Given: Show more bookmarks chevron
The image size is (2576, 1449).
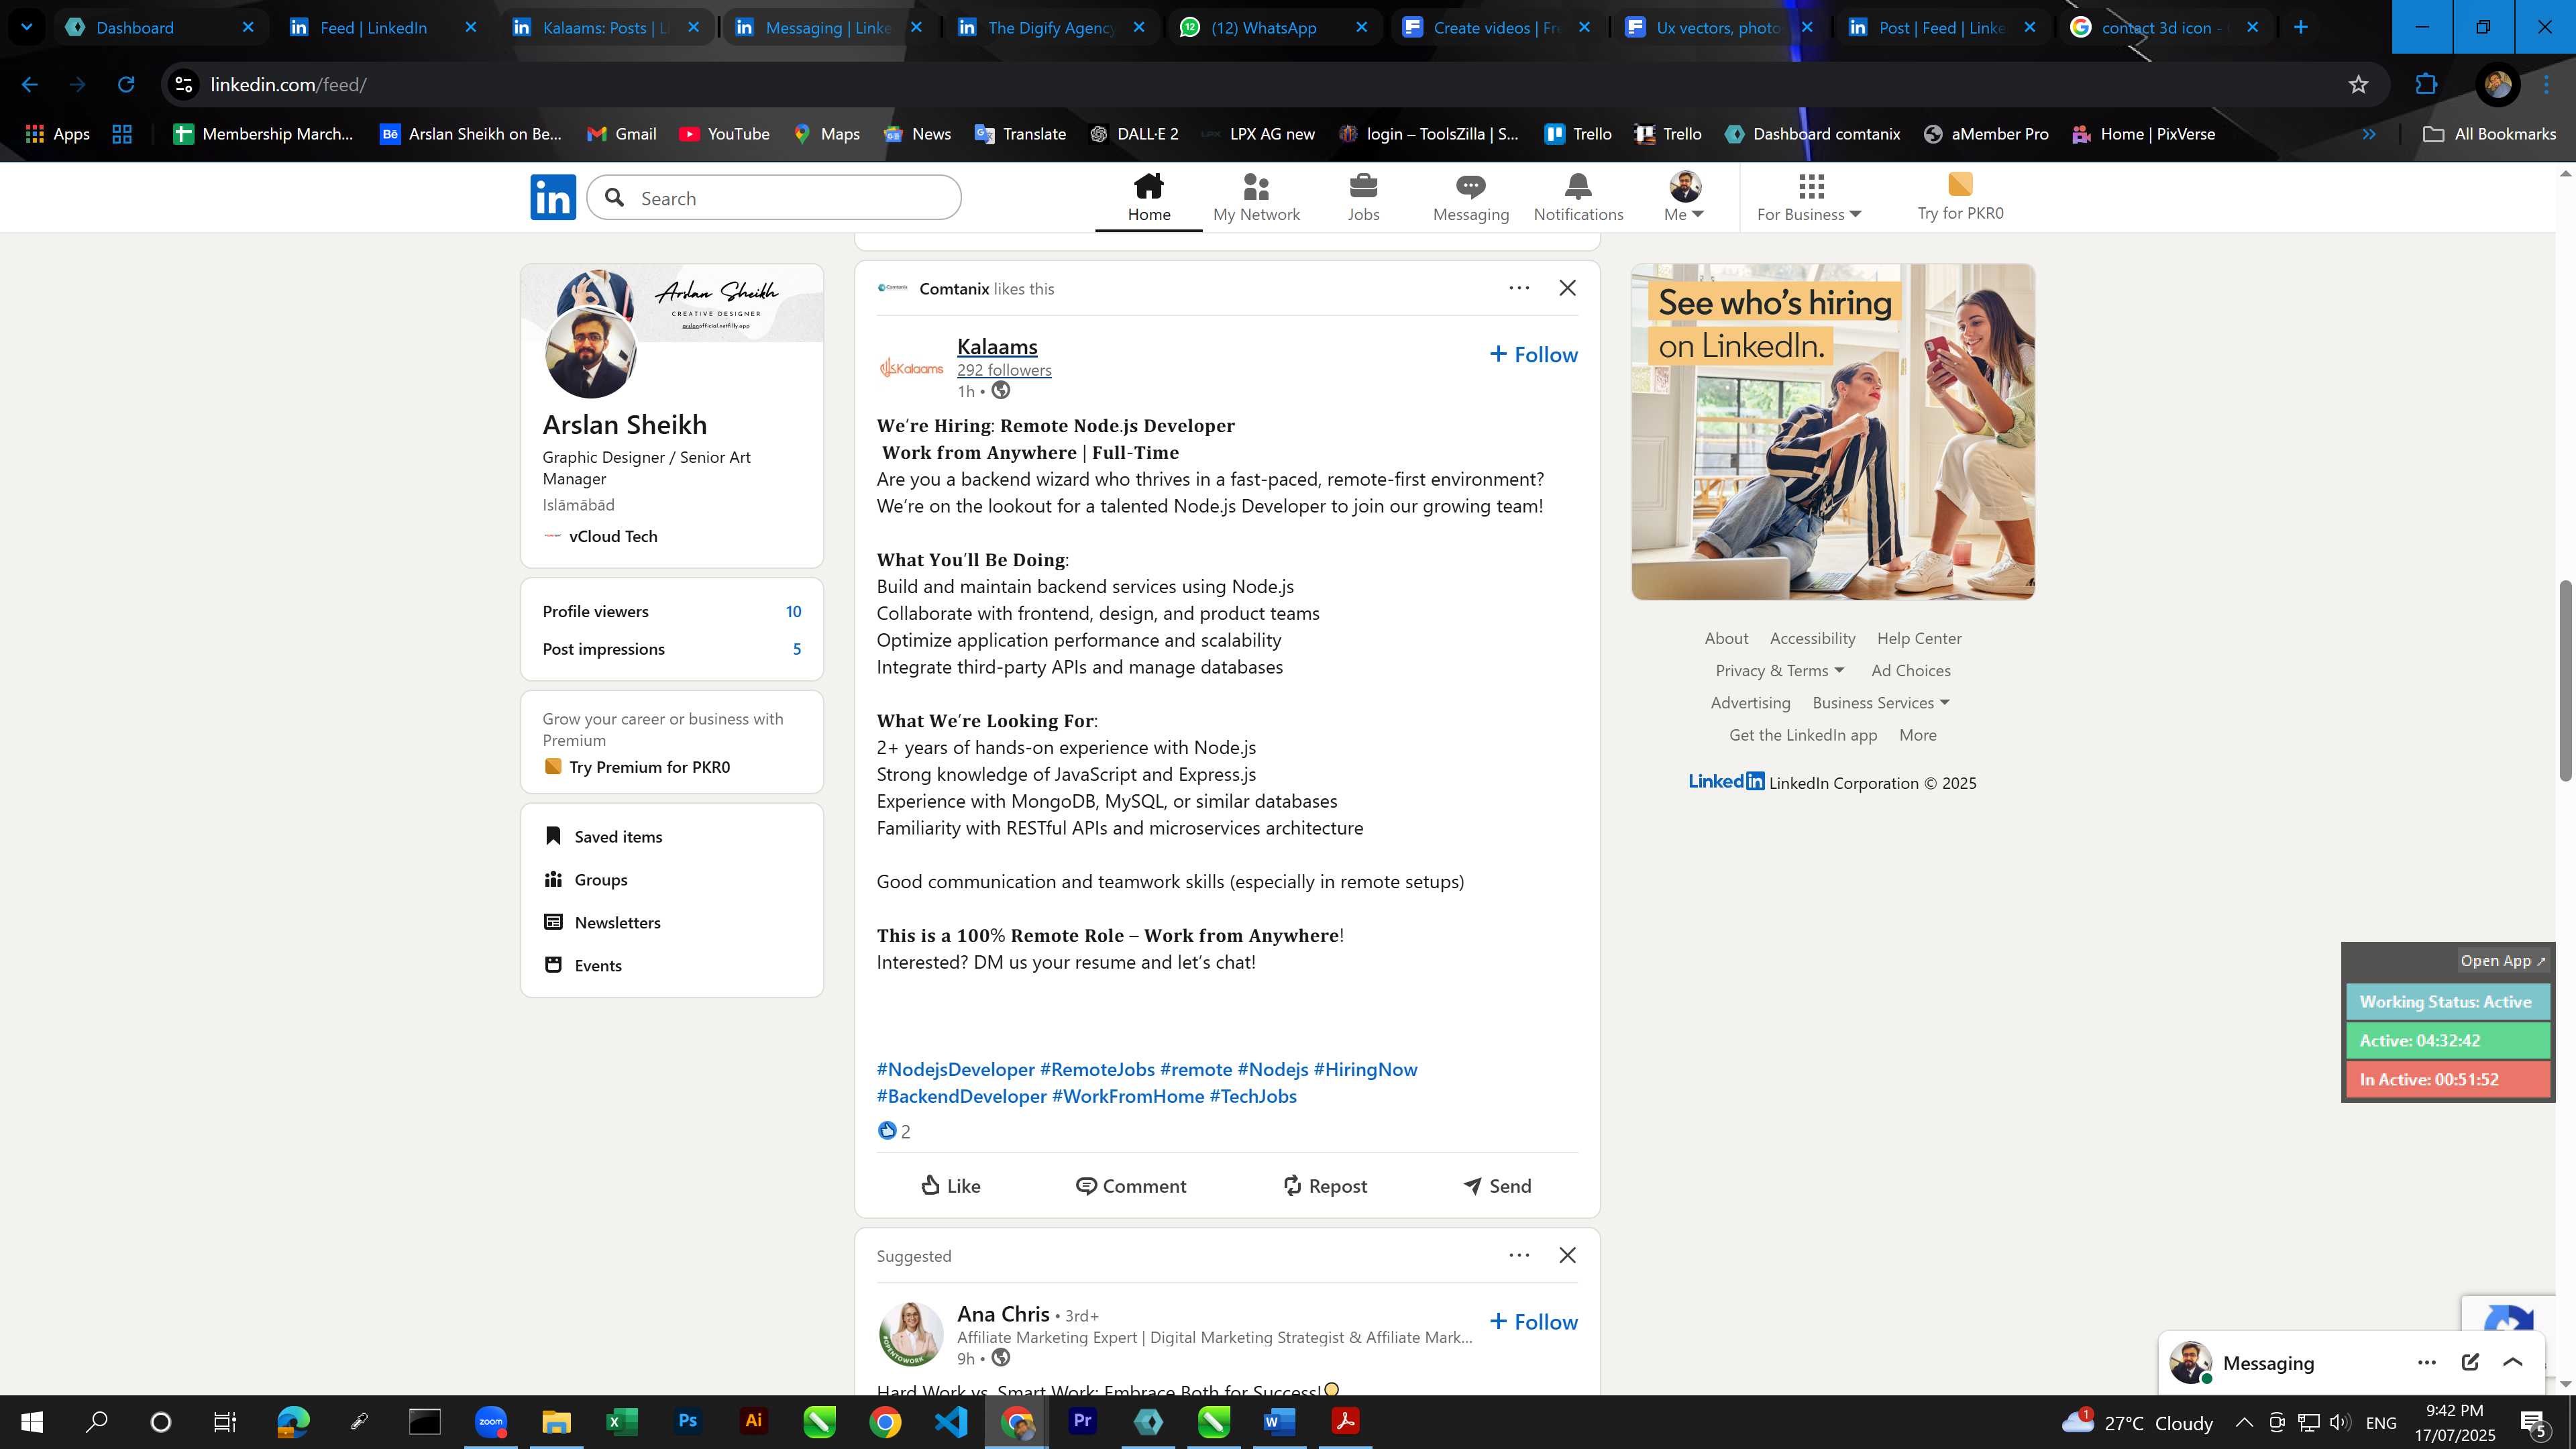Looking at the screenshot, I should click(2369, 134).
